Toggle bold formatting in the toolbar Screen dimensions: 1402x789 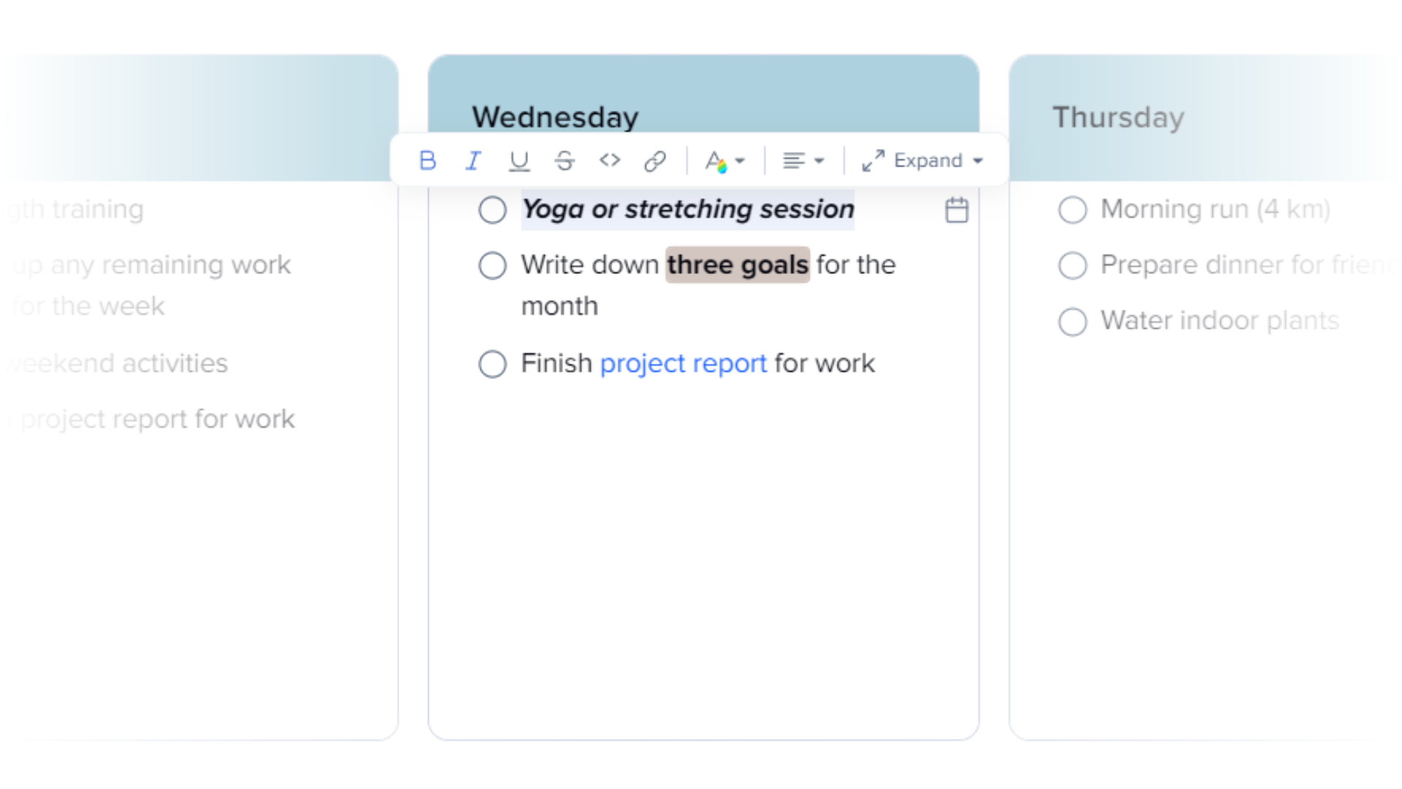tap(428, 160)
